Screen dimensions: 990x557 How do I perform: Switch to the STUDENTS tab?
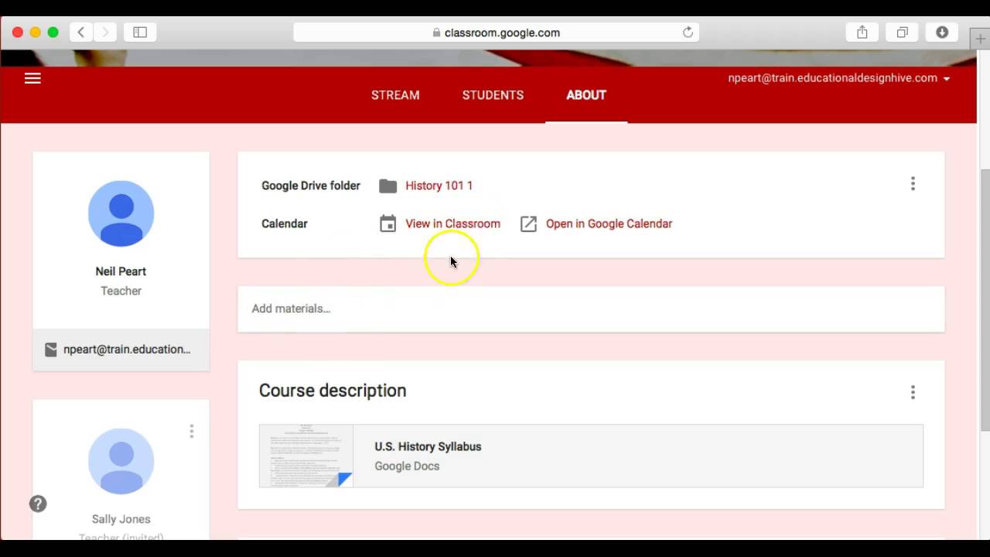[493, 95]
